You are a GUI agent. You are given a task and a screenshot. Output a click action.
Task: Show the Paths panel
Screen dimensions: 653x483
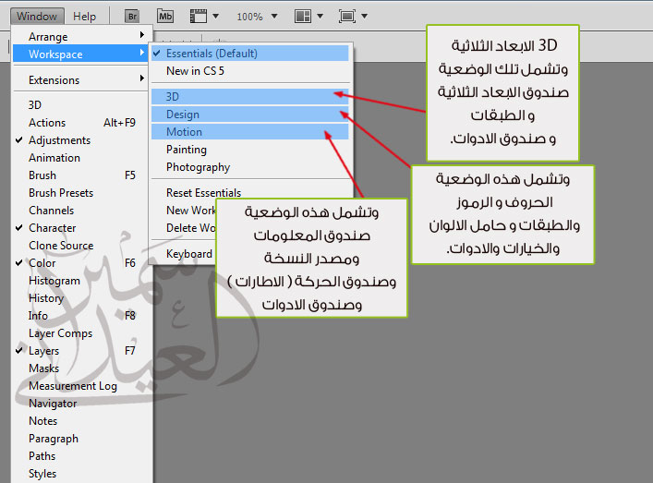[81, 456]
